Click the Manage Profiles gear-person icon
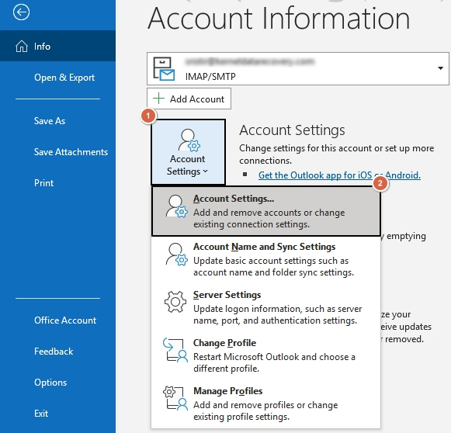 (175, 398)
